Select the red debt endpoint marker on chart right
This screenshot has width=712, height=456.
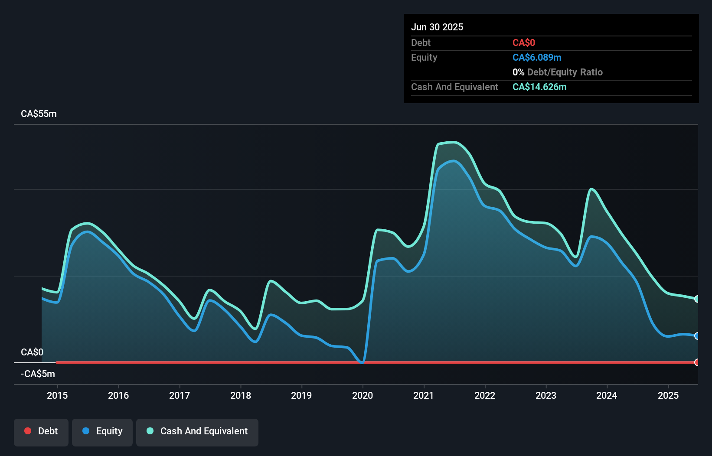[x=697, y=362]
